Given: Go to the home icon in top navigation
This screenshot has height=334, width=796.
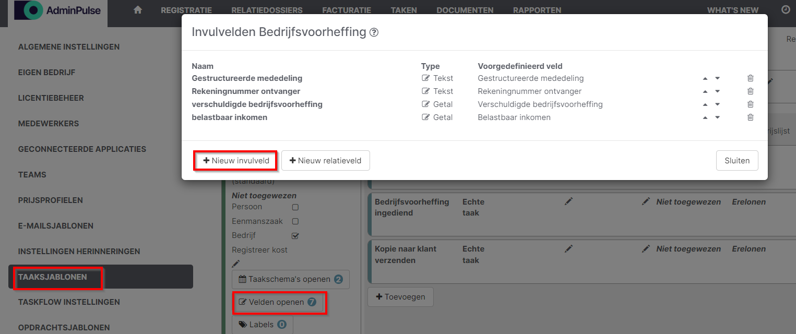Looking at the screenshot, I should pyautogui.click(x=138, y=10).
